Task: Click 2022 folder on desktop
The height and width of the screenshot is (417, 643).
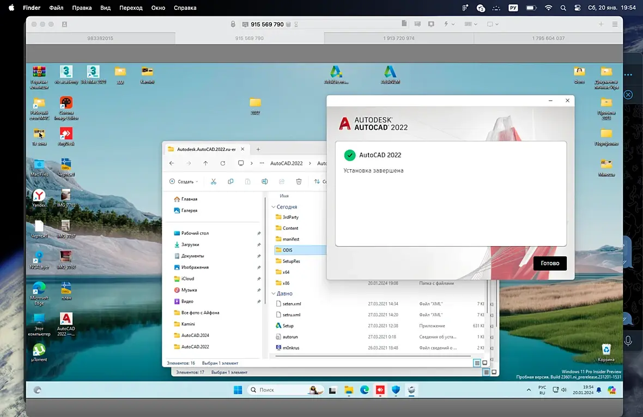Action: click(x=255, y=106)
